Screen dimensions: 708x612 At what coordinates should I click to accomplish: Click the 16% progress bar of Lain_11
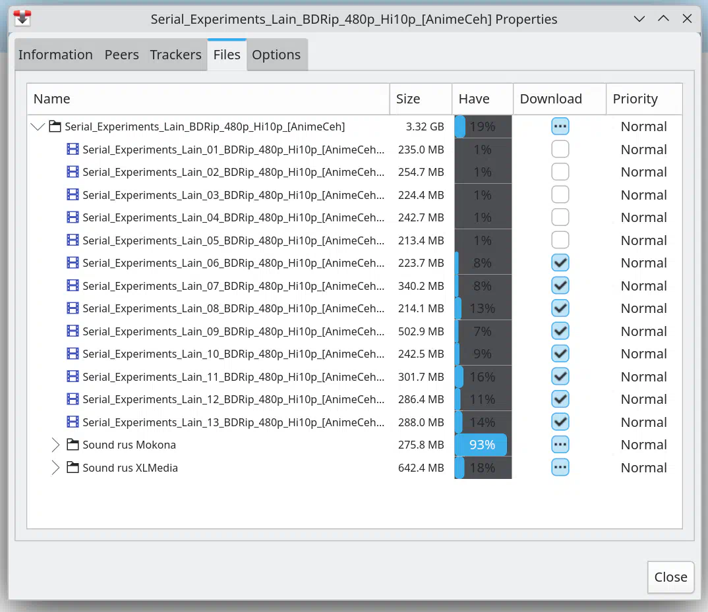(x=483, y=376)
